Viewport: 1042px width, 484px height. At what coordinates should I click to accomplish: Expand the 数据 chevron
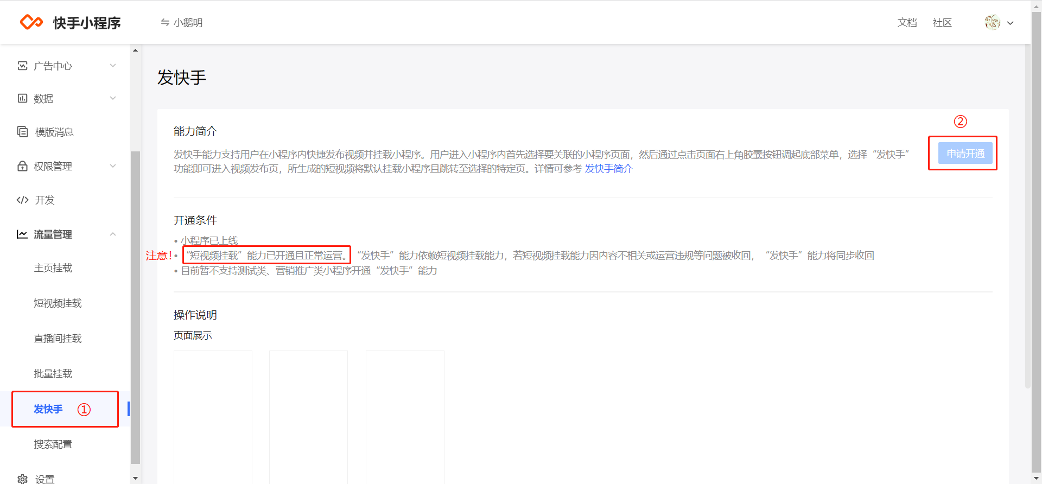[113, 98]
